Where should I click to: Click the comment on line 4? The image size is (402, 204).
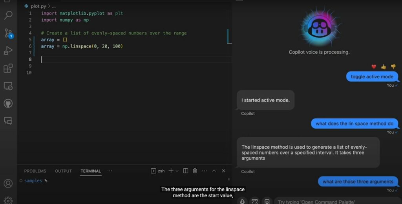(114, 33)
